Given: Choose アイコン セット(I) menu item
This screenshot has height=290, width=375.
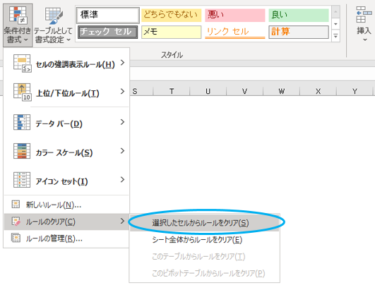Looking at the screenshot, I should (66, 180).
